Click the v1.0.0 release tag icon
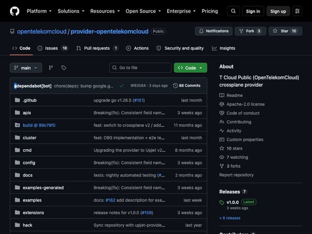This screenshot has width=312, height=234. [x=222, y=203]
